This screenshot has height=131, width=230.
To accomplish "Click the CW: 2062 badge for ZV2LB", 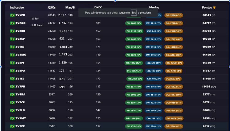I will click(x=153, y=110).
